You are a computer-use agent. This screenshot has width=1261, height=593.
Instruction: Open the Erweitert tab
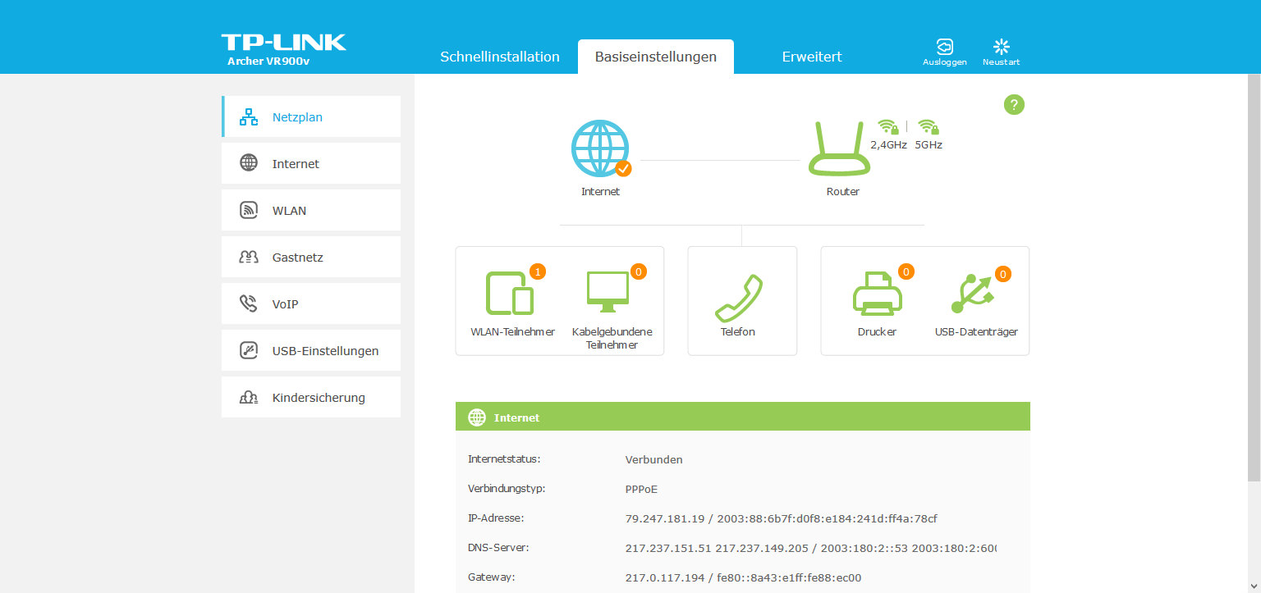(x=811, y=57)
